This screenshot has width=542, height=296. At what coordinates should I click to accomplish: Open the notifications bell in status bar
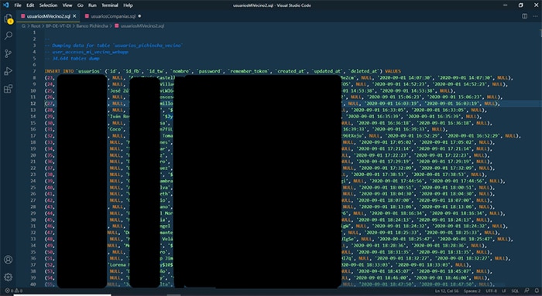(537, 291)
